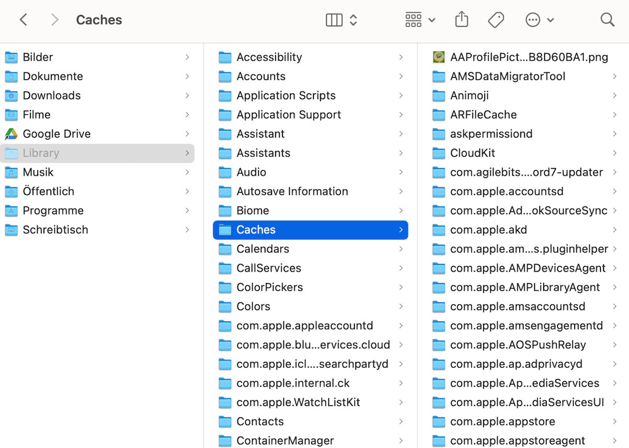Select the Programme folder icon
Viewport: 629px width, 448px height.
tap(11, 211)
